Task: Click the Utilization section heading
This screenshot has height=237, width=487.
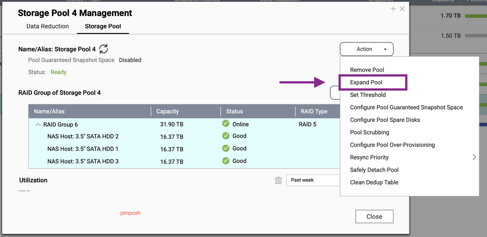Action: tap(33, 180)
